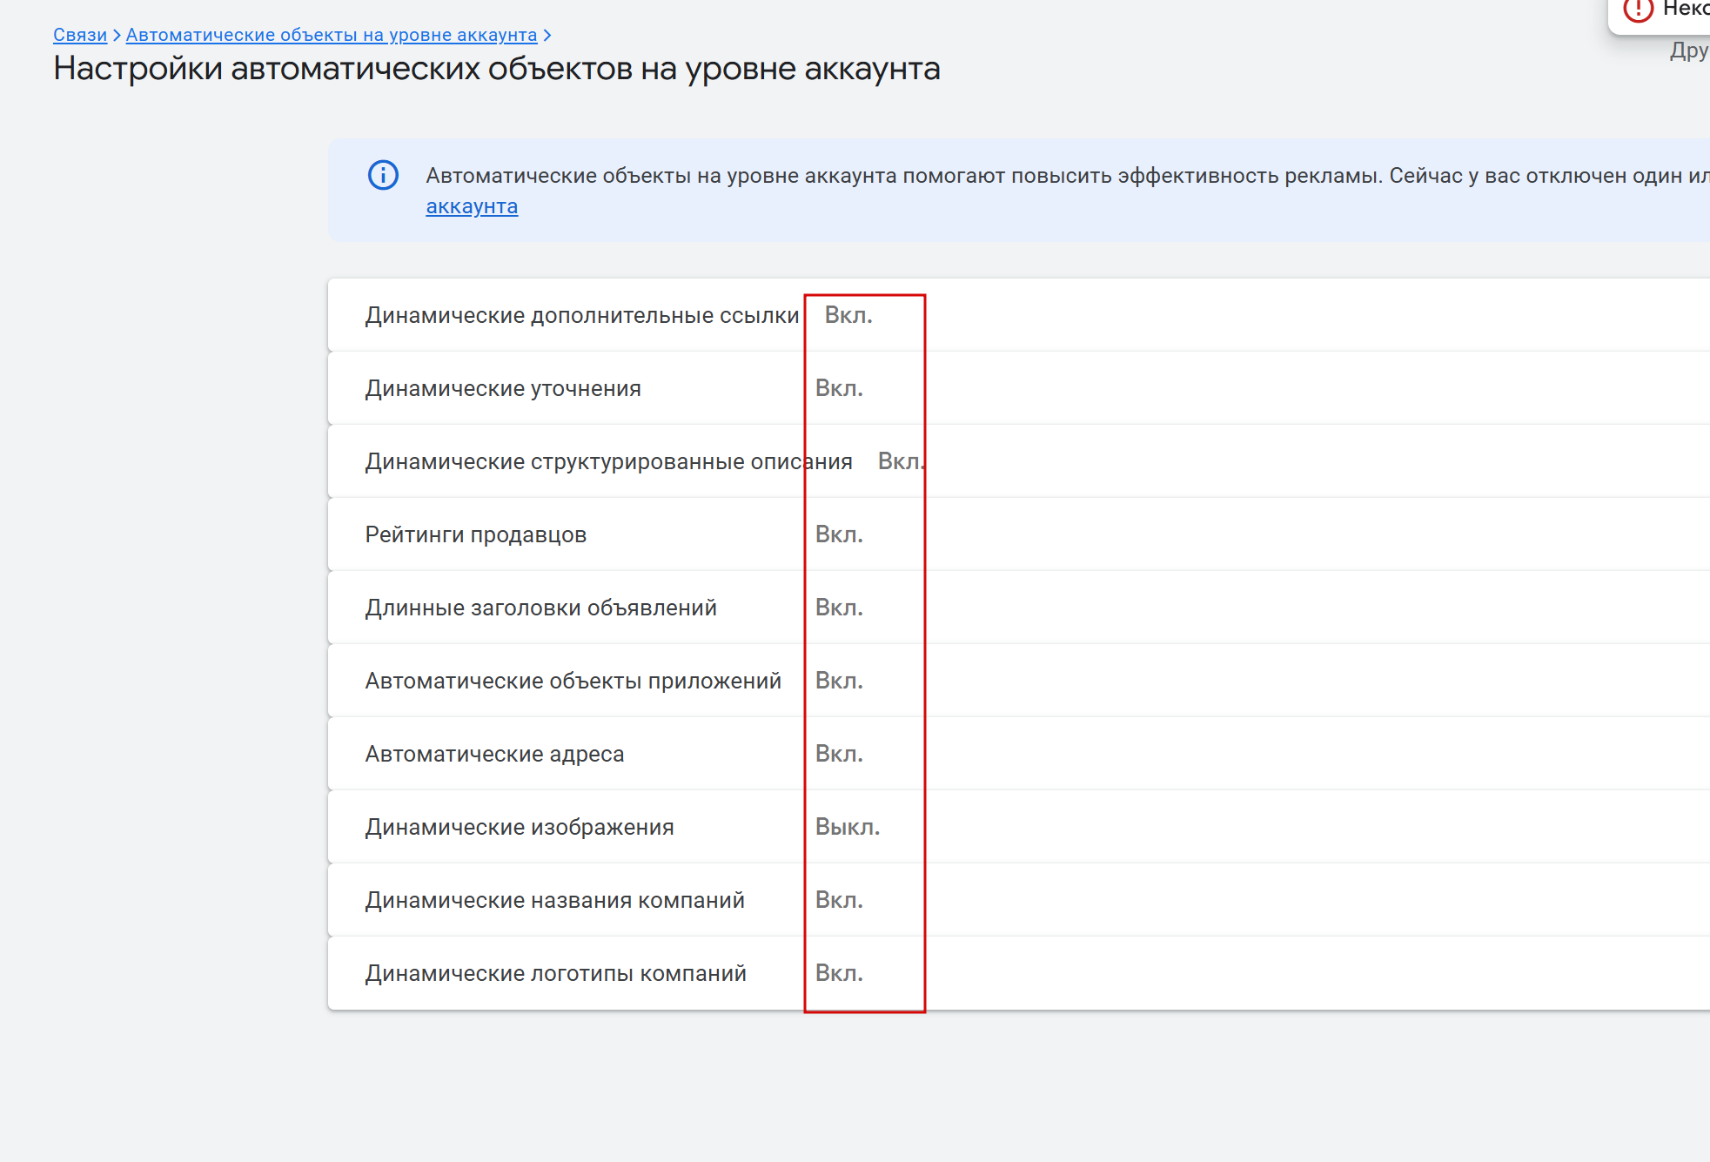Viewport: 1710px width, 1162px height.
Task: Open the Связи breadcrumb link
Action: coord(79,35)
